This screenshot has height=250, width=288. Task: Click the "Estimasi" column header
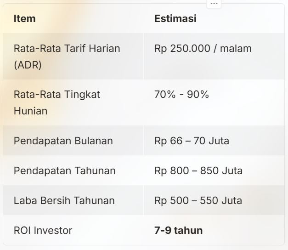click(x=175, y=19)
